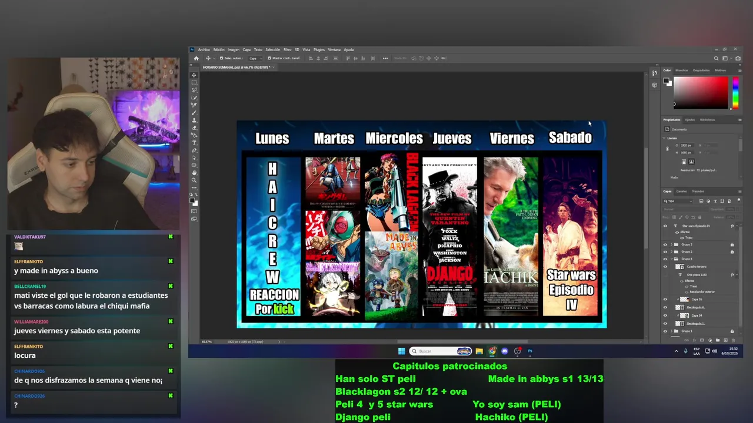Select the Capa 54 layer
This screenshot has height=423, width=753.
(x=697, y=315)
